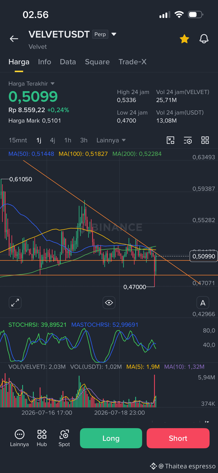Tap the MASTOCHRSI indicator value label

(x=105, y=325)
